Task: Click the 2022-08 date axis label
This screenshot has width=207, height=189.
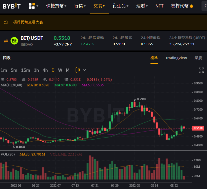Action: coord(134,185)
